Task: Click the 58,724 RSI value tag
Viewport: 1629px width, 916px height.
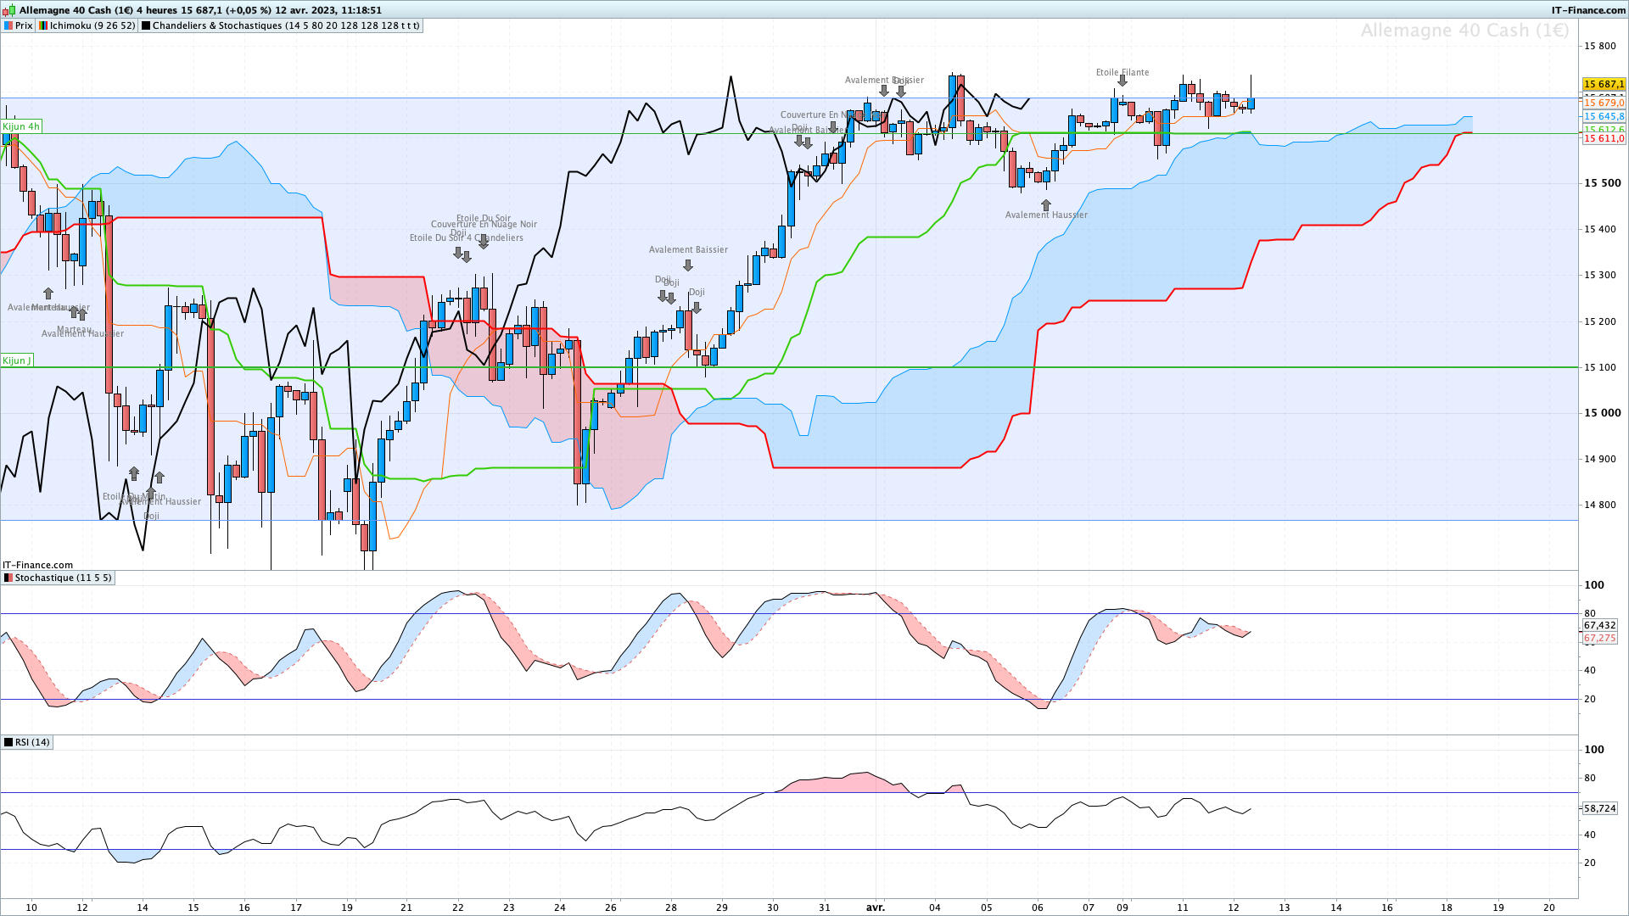Action: click(x=1600, y=808)
